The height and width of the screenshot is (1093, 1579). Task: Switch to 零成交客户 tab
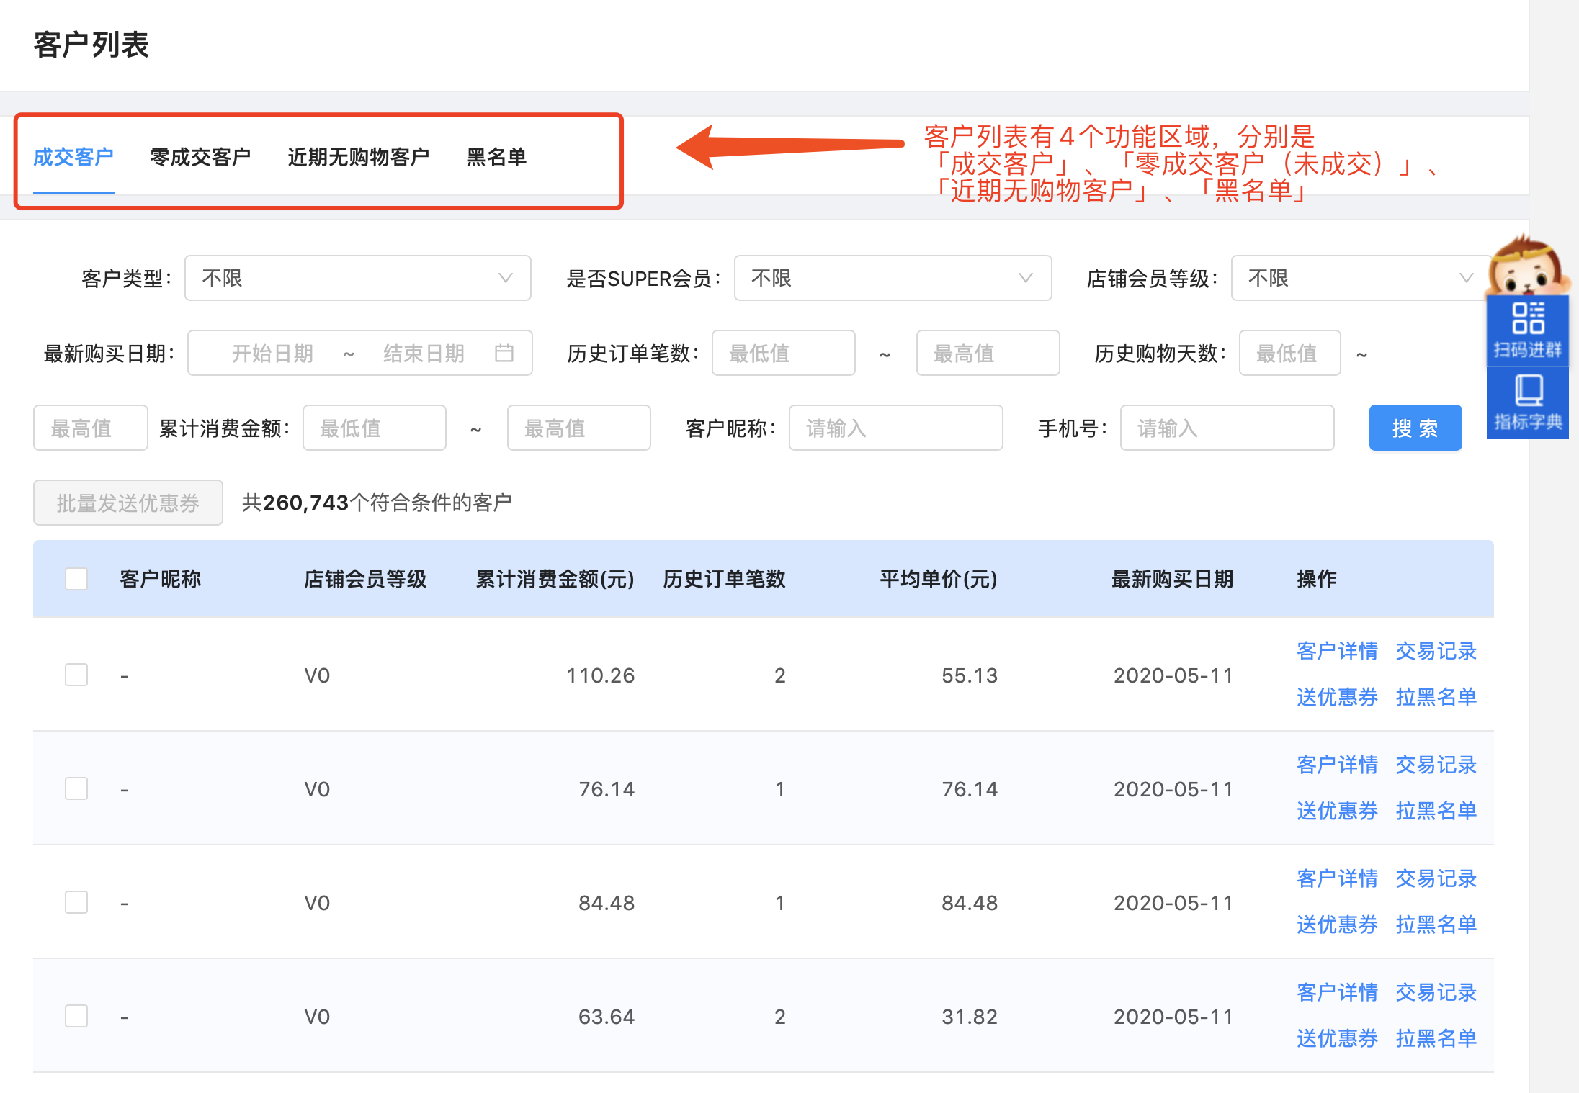pos(200,157)
